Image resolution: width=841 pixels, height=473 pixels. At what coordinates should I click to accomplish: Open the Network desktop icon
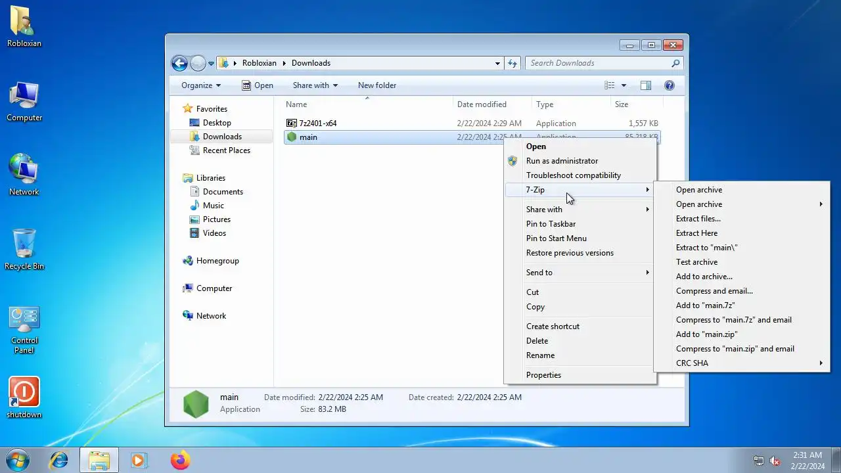[24, 175]
